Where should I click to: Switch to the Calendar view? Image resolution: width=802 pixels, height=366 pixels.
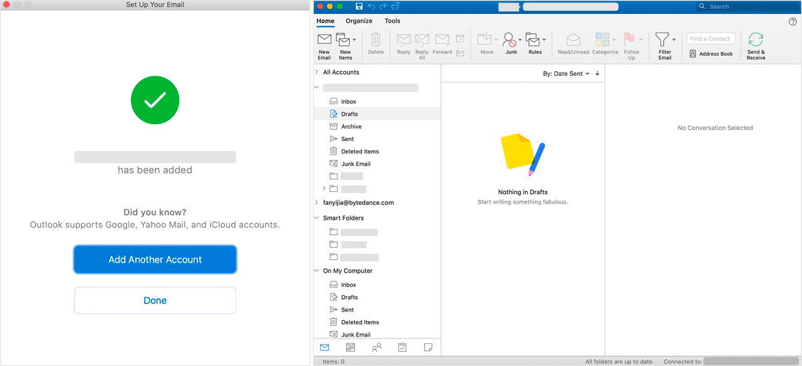coord(350,347)
